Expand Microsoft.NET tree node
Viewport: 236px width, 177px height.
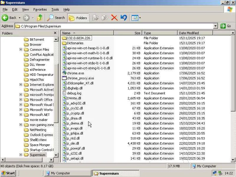tap(21, 115)
